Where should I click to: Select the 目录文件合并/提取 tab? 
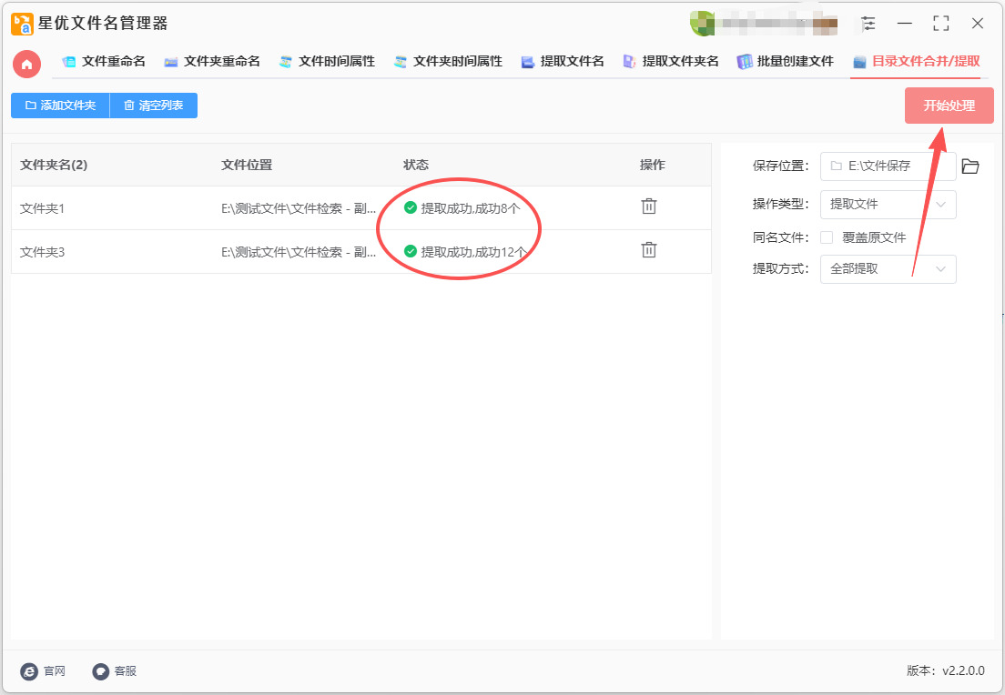tap(916, 62)
